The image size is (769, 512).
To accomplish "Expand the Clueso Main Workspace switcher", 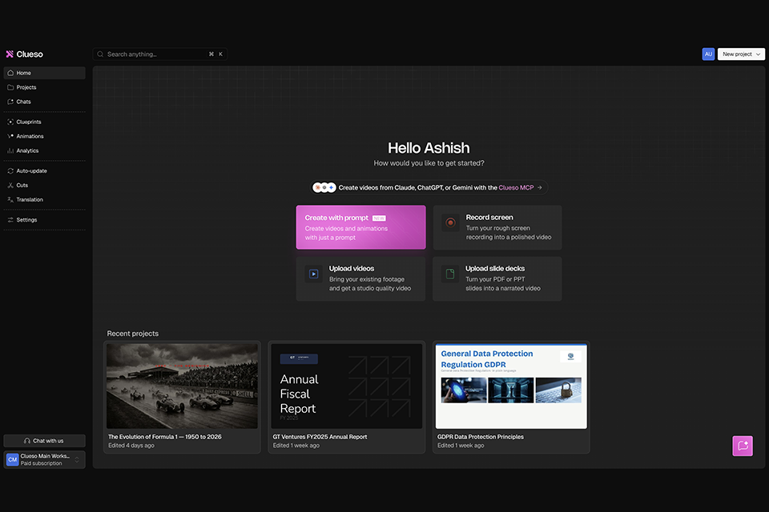I will pos(44,459).
